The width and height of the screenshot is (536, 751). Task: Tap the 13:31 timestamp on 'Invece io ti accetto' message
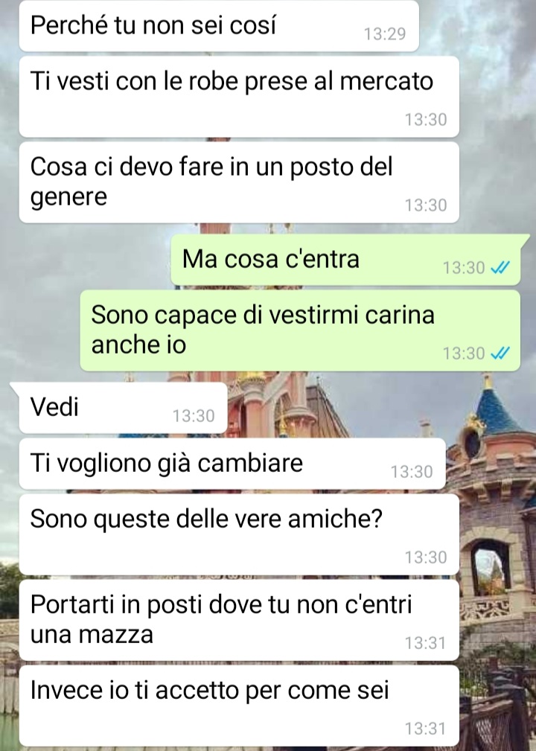425,729
